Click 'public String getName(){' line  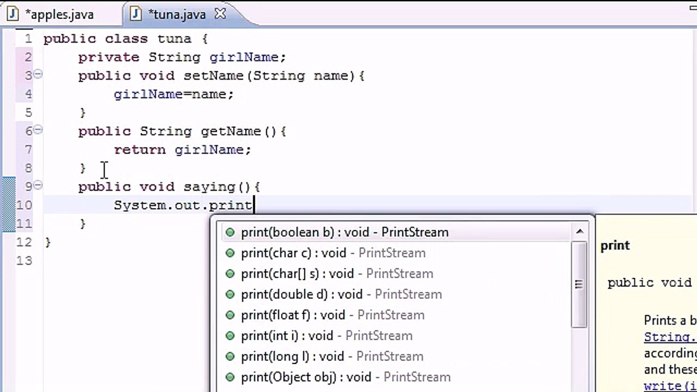(182, 131)
